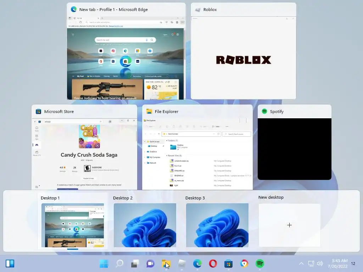Click the File Explorer folder icon in title
Screen dimensions: 363x272
(149, 112)
